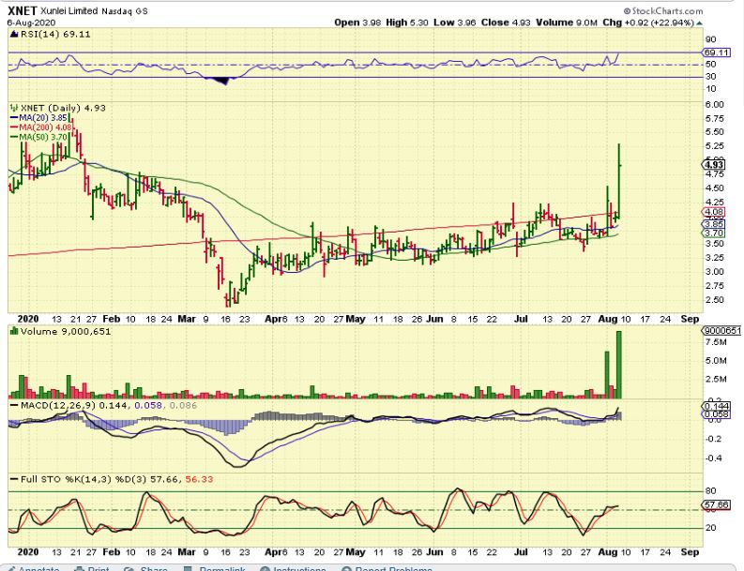Open the Instructions link below chart
Image resolution: width=744 pixels, height=571 pixels.
[x=293, y=567]
